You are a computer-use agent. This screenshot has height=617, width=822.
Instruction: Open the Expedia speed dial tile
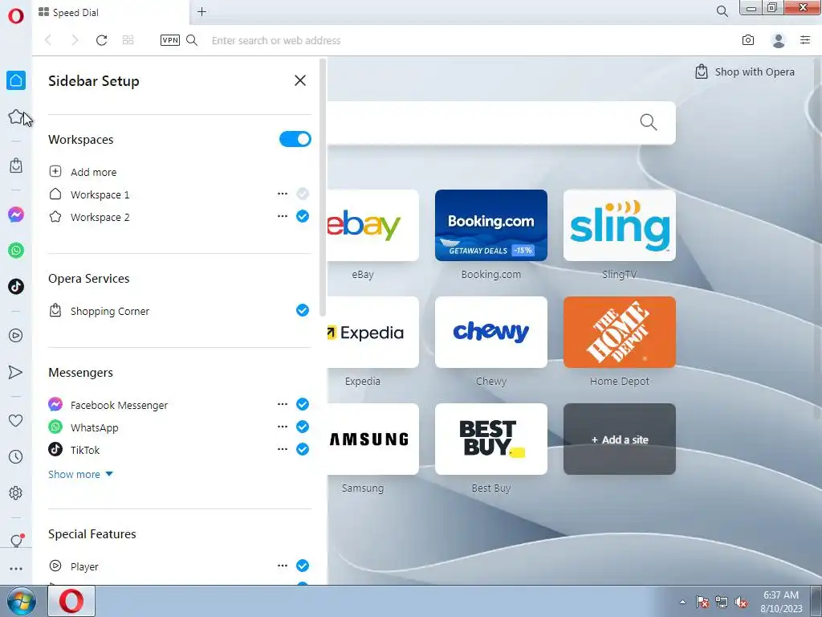372,332
